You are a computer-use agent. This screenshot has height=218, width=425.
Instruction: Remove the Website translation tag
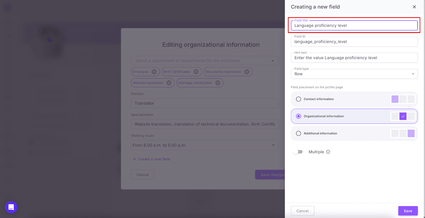pos(169,83)
